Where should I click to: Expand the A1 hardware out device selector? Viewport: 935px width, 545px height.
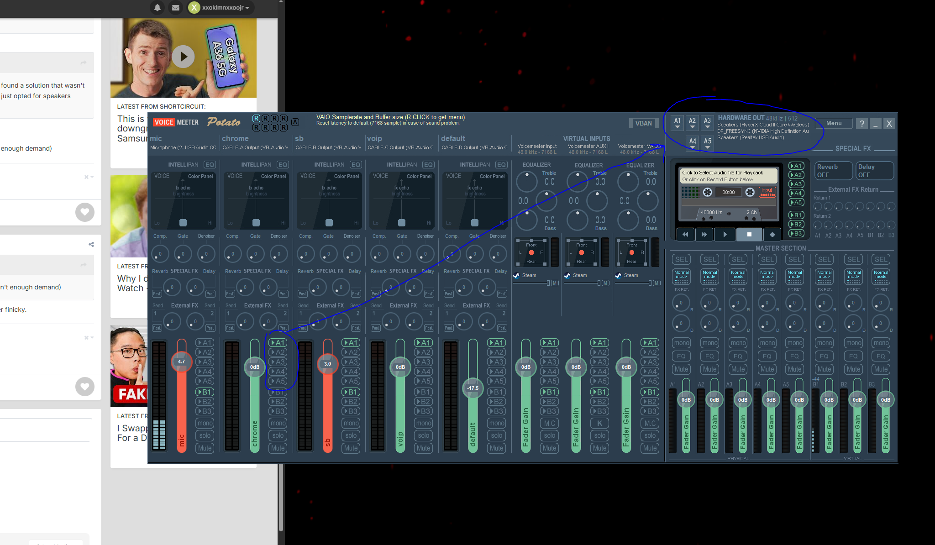(678, 122)
